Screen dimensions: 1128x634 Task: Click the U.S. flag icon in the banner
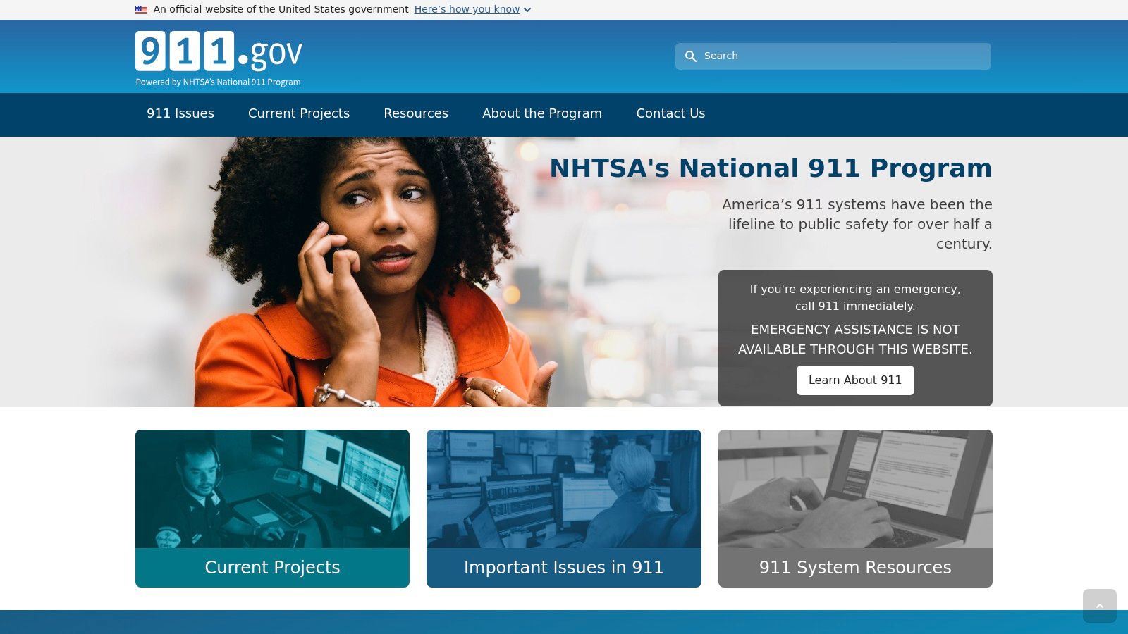click(x=140, y=9)
